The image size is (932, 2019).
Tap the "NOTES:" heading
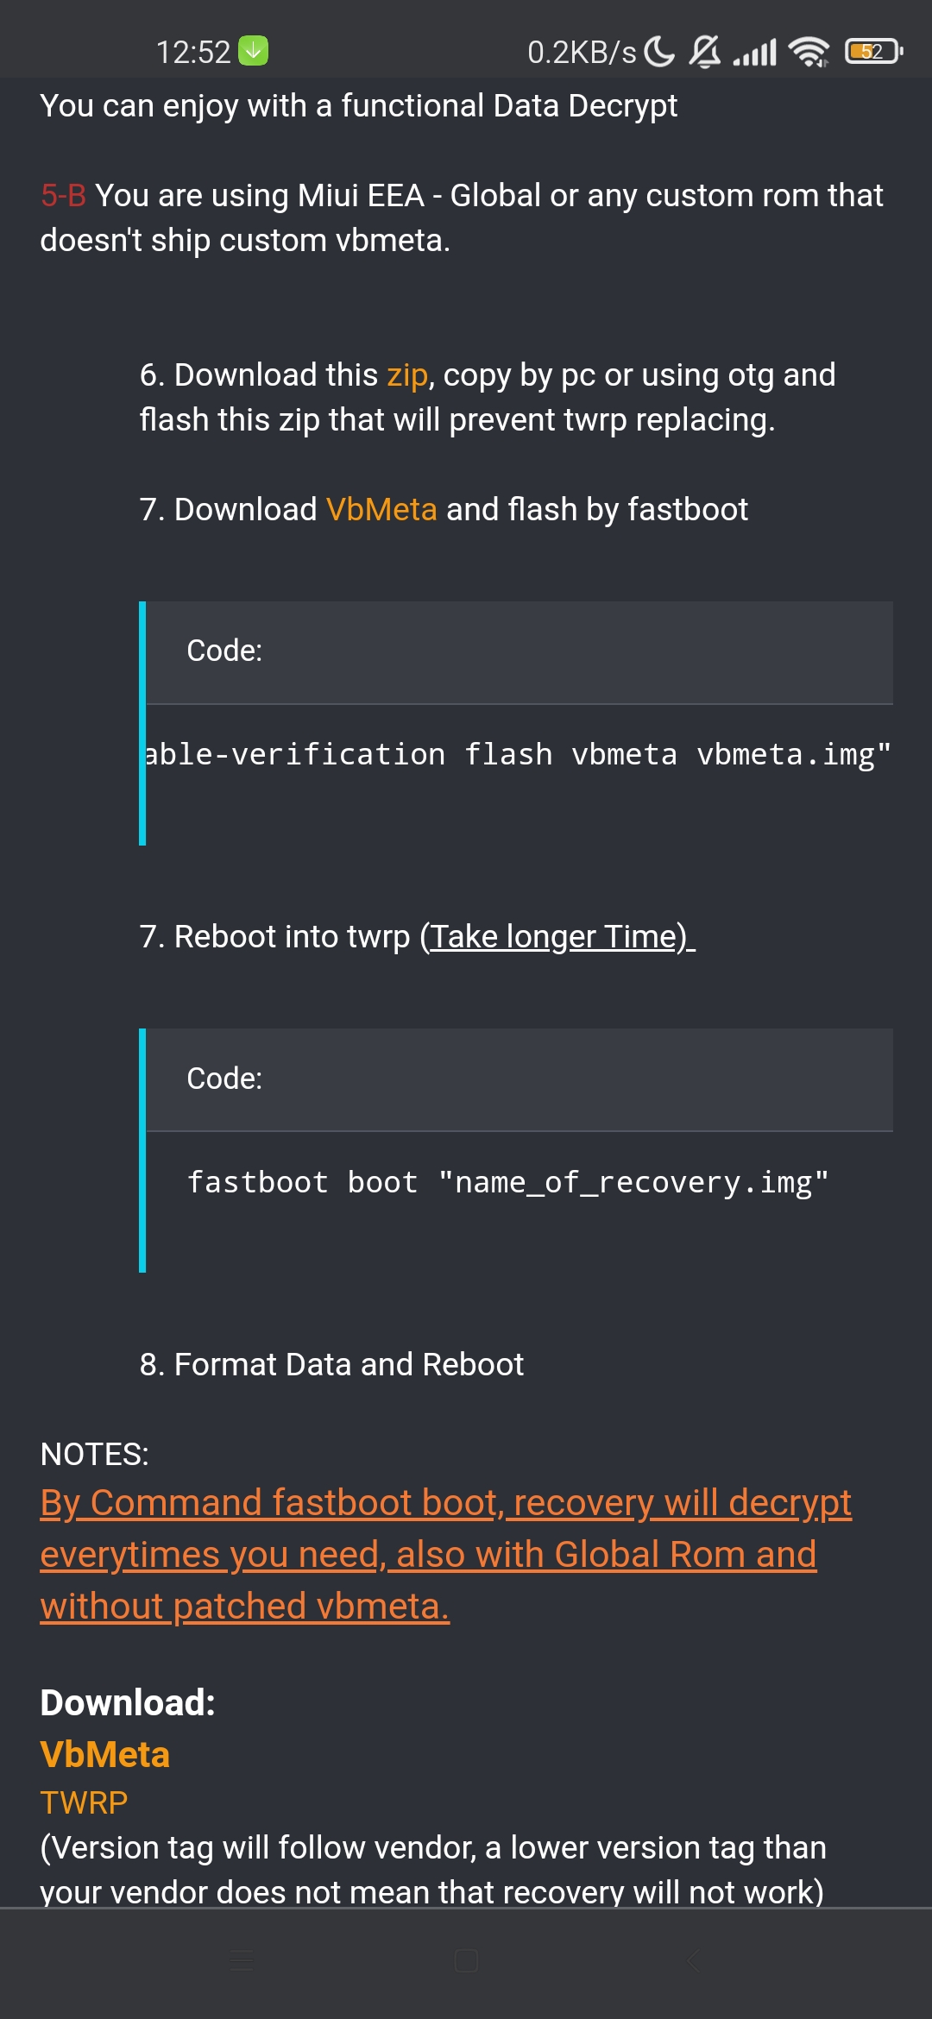tap(95, 1454)
